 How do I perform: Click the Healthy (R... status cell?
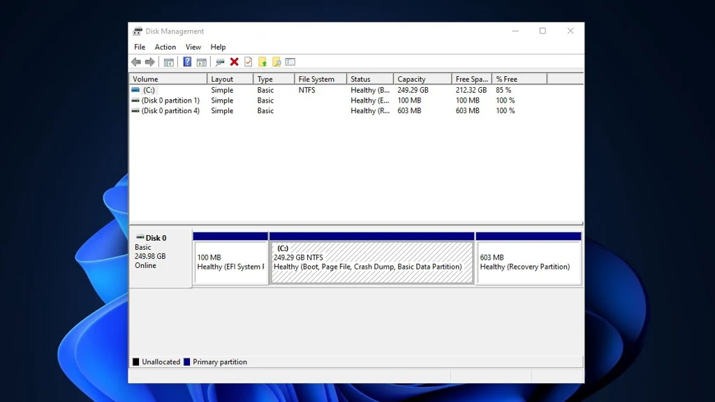[x=370, y=111]
